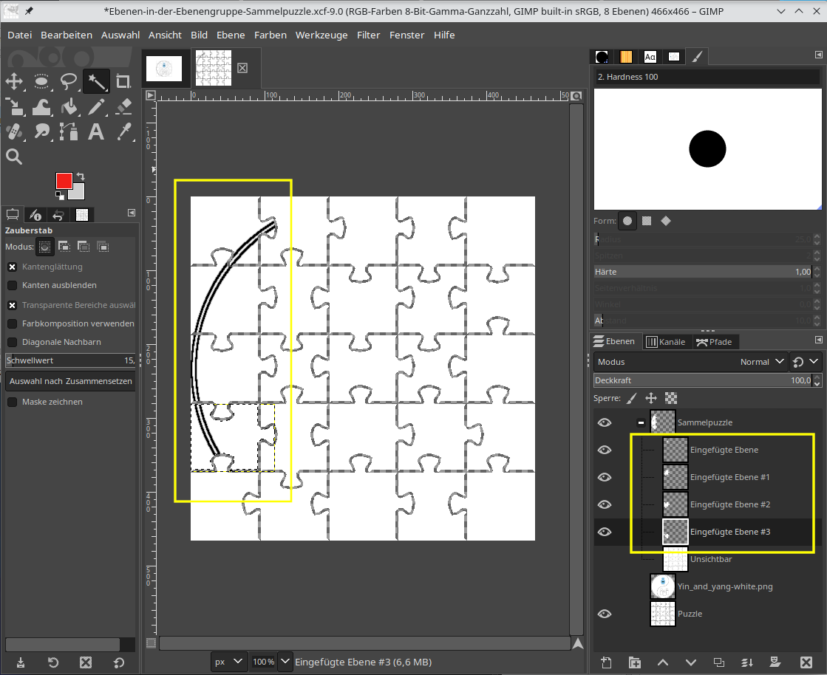Click the Auswahl nach Zusammensetzen button

(70, 381)
